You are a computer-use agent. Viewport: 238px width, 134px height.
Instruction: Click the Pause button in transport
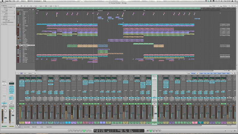pos(87,131)
